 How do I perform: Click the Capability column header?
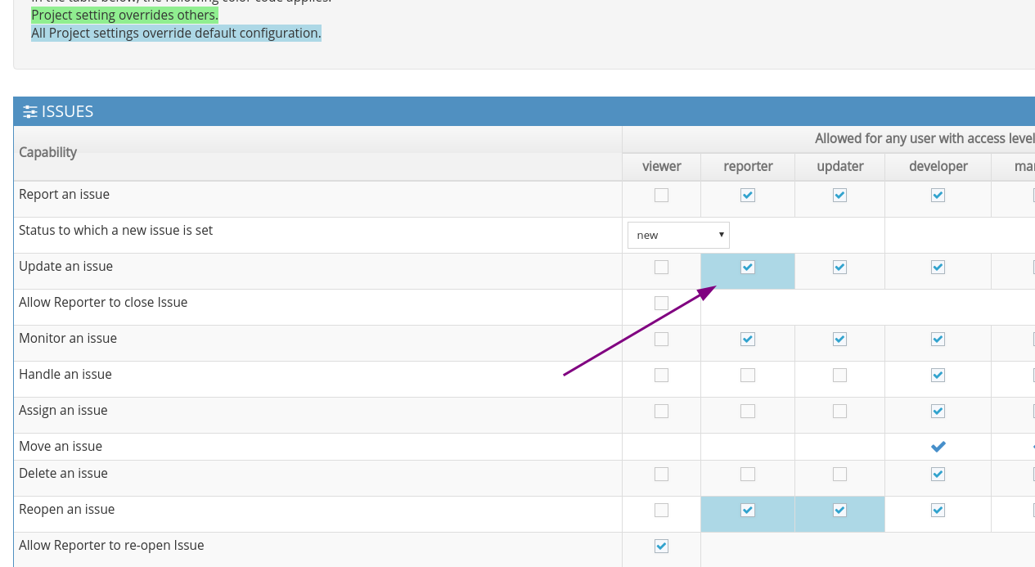coord(47,152)
